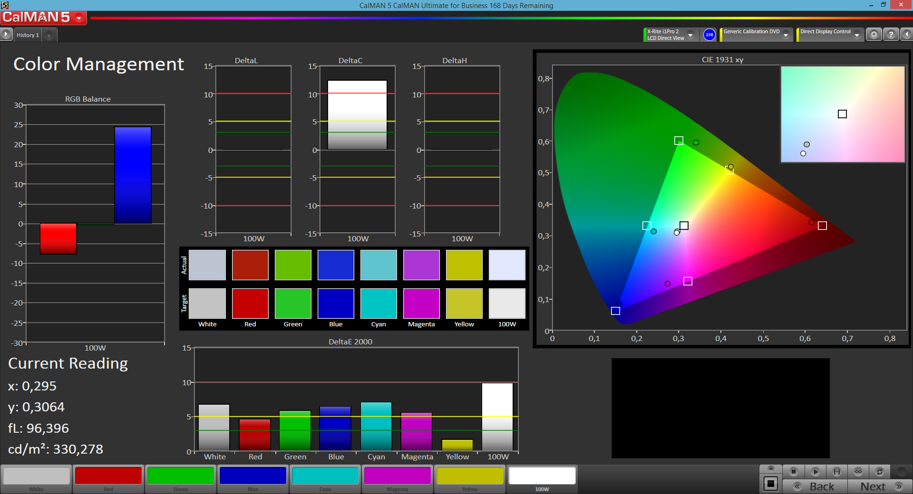Screen dimensions: 913x494
Task: Select the Yellow pattern button in bottom strip
Action: point(470,479)
